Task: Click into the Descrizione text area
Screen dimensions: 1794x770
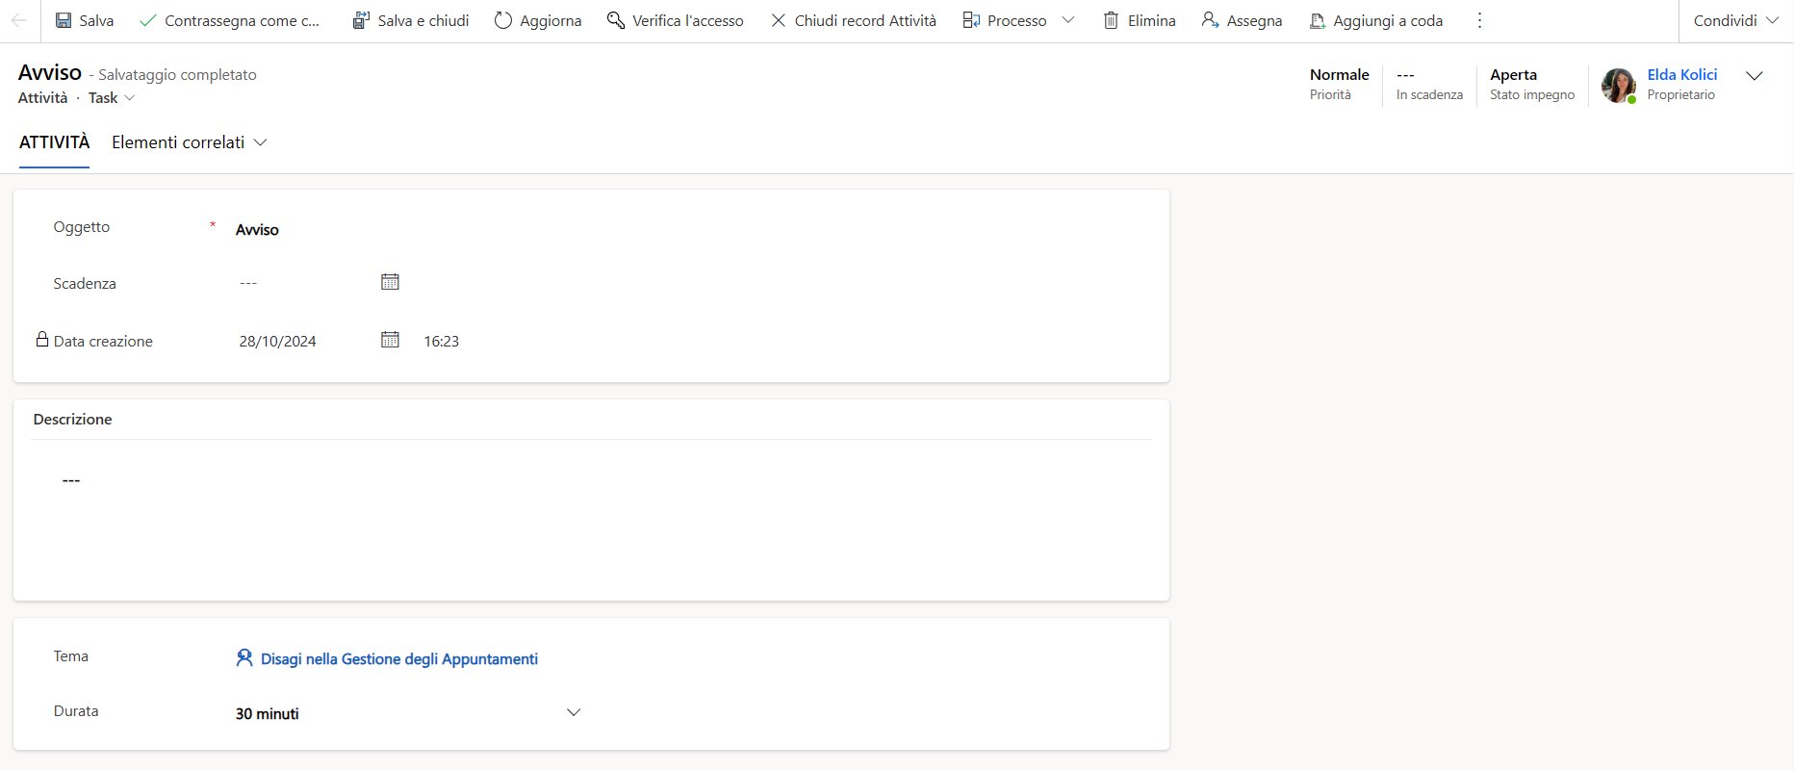Action: coord(591,520)
